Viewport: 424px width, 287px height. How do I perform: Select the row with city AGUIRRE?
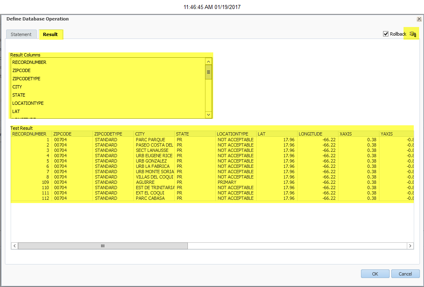click(164, 182)
